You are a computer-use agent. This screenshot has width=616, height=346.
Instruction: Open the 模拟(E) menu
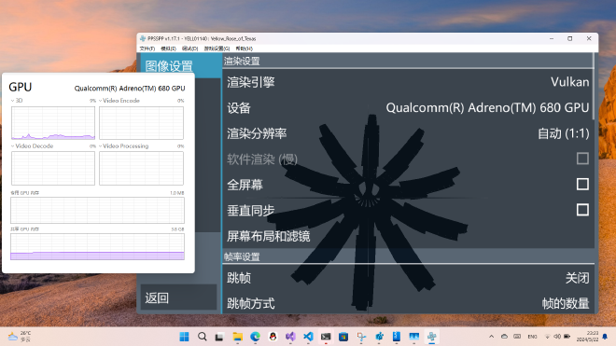click(169, 48)
